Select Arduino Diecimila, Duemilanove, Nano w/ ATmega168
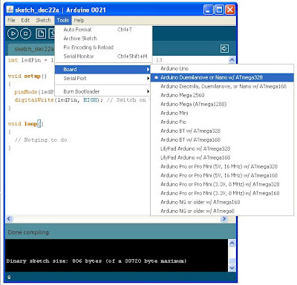The image size is (297, 285). point(222,86)
